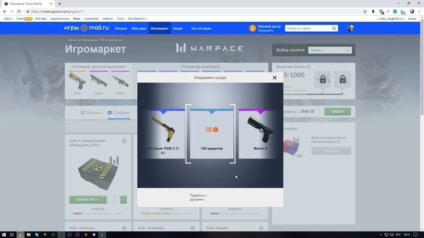Viewport: 424px width, 238px height.
Task: Click the Загрузить link under Игровой центр
Action: (266, 30)
